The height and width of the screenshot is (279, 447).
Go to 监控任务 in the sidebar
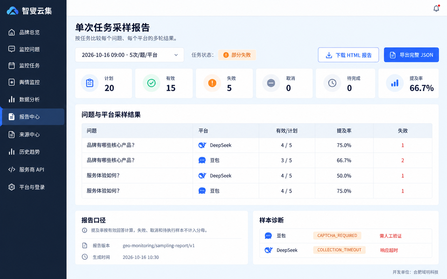pos(33,66)
